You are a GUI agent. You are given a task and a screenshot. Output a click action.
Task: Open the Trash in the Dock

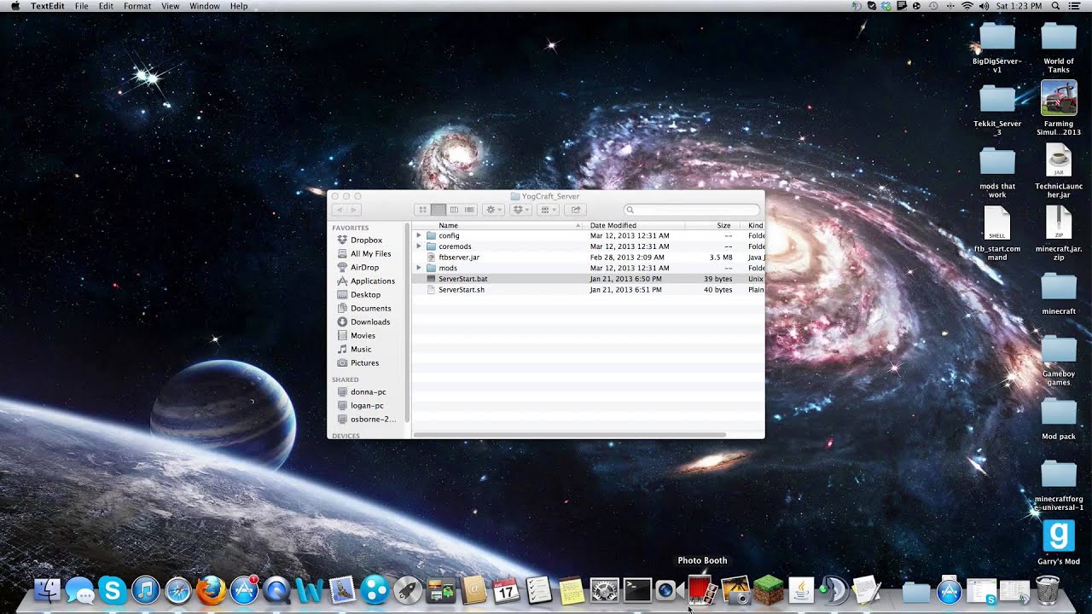coord(1047,590)
